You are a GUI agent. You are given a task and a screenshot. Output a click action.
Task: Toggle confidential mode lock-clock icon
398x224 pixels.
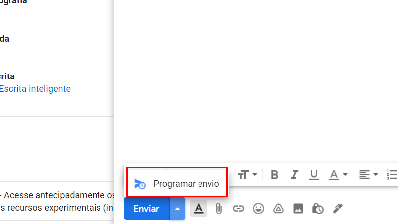[x=318, y=209]
